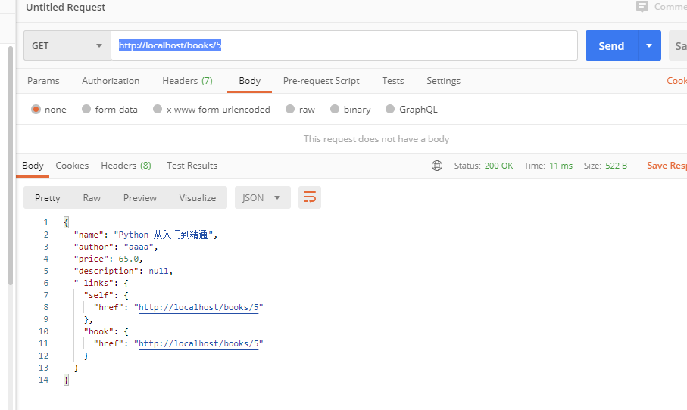The image size is (687, 410).
Task: Open the Pre-request Script tab
Action: click(321, 81)
